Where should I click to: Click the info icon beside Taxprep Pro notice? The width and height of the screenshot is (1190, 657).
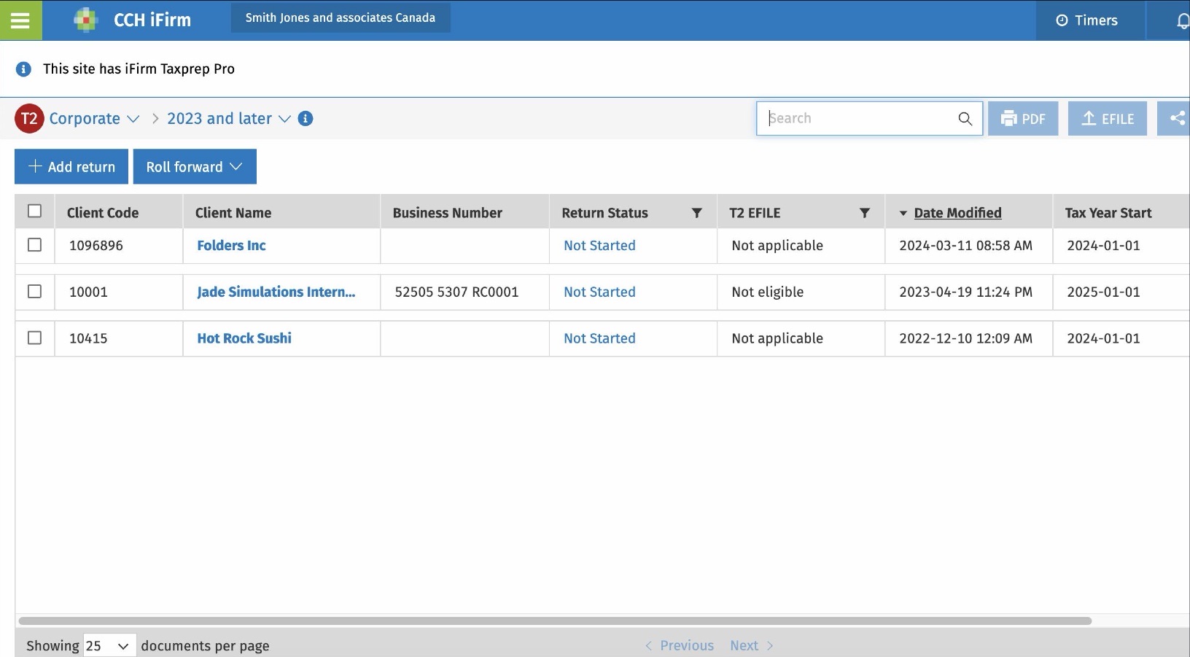pos(23,69)
